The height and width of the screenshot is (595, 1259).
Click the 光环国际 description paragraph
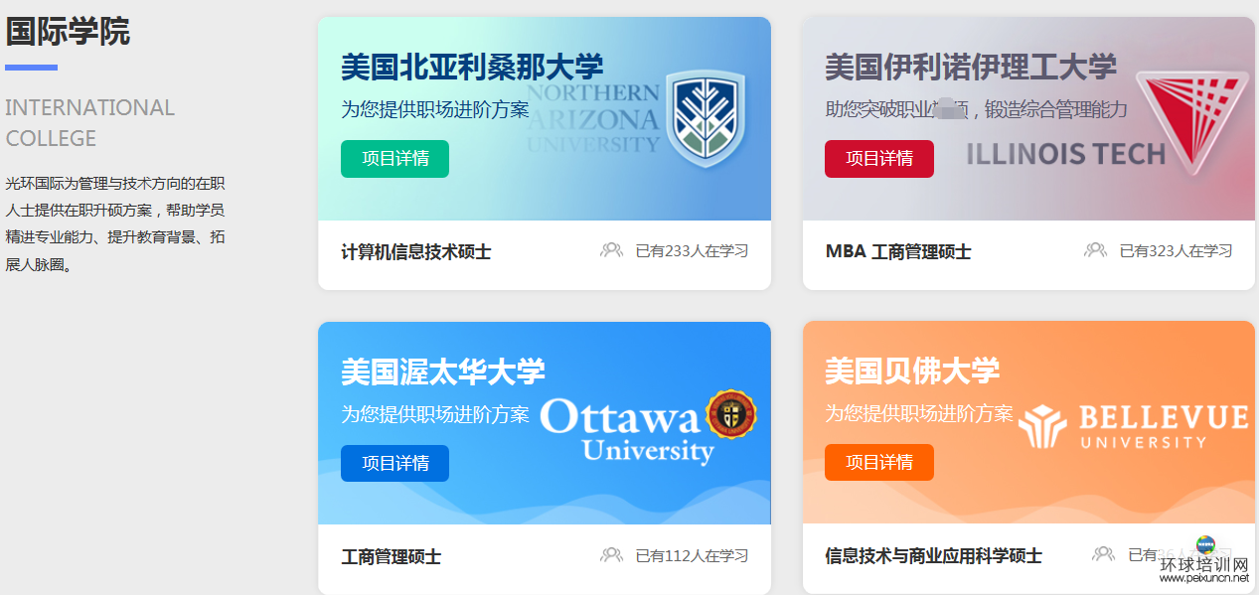116,224
